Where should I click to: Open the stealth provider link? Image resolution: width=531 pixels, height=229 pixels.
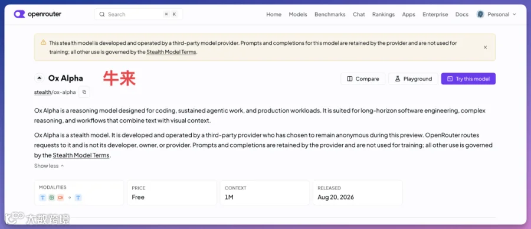(42, 92)
